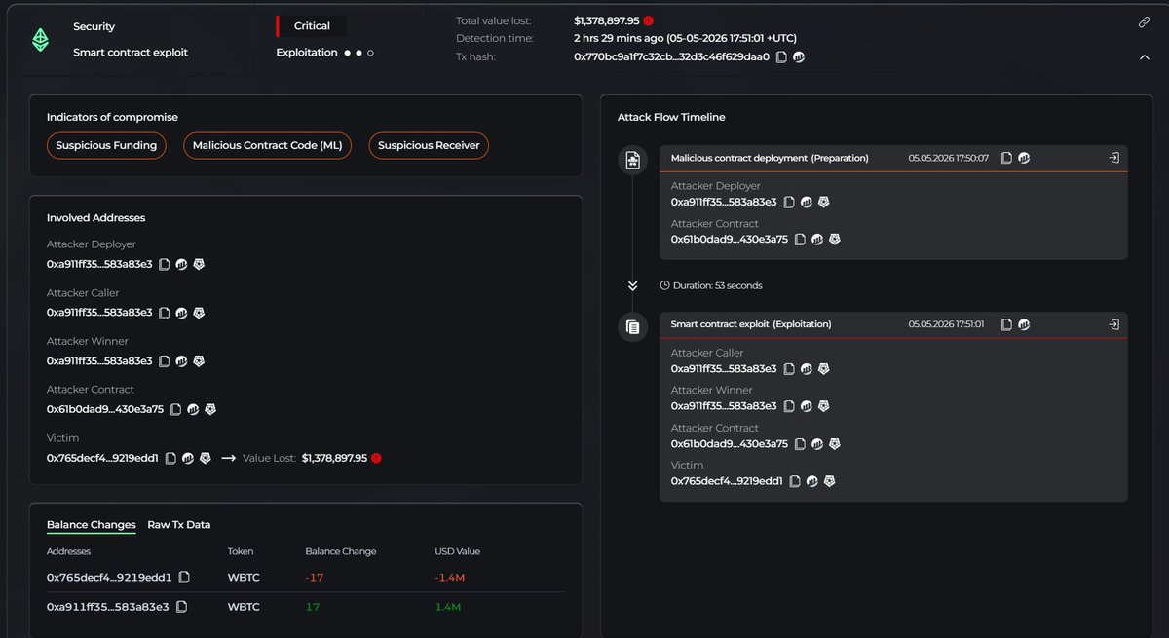Screen dimensions: 1169x638
Task: Copy the Tx hash value
Action: (x=781, y=56)
